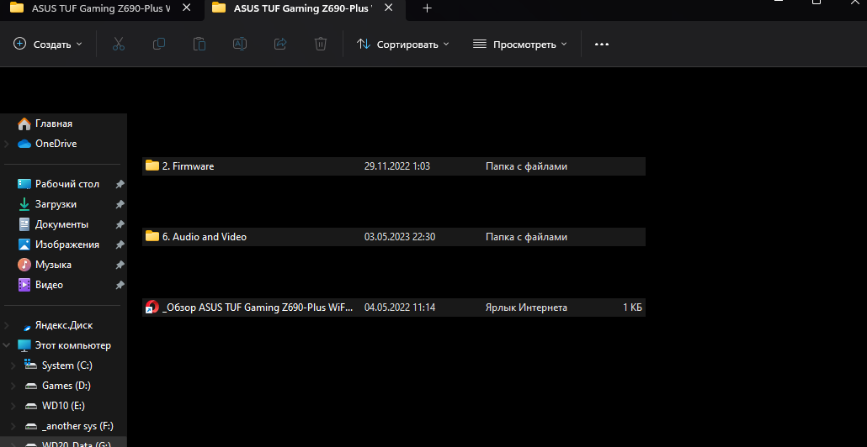Image resolution: width=867 pixels, height=447 pixels.
Task: Add a new tab with plus button
Action: [x=427, y=8]
